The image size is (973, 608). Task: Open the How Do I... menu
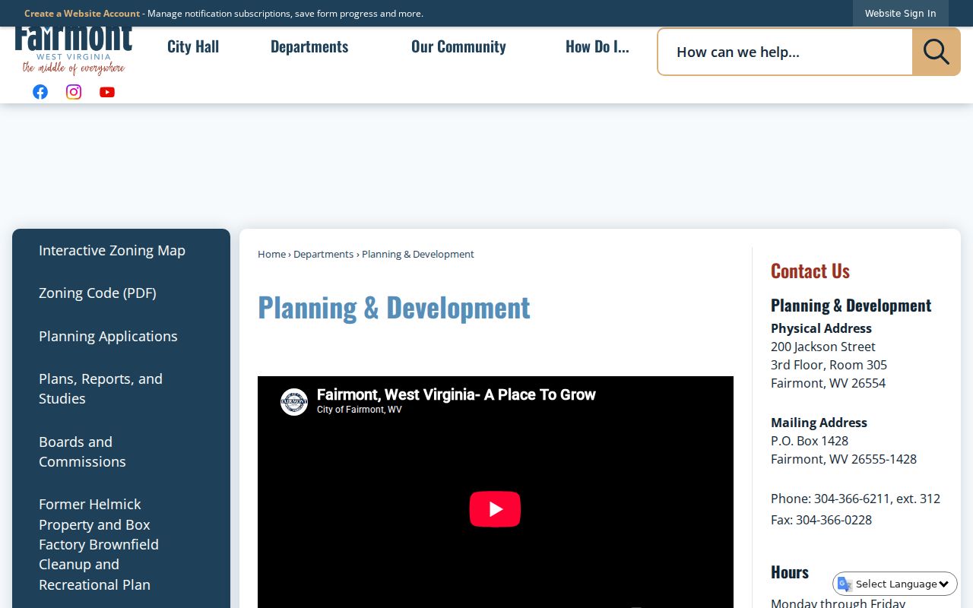click(x=597, y=46)
